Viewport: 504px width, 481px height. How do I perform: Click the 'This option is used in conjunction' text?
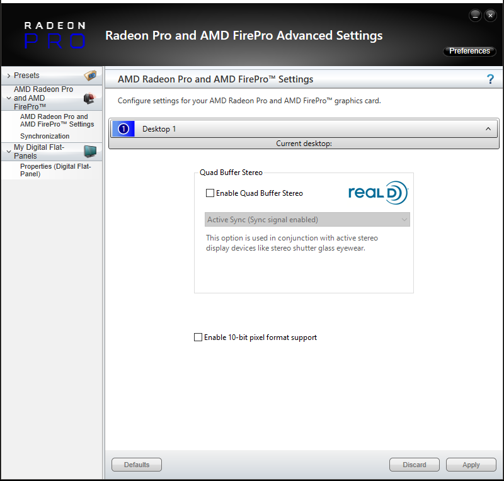(x=292, y=243)
